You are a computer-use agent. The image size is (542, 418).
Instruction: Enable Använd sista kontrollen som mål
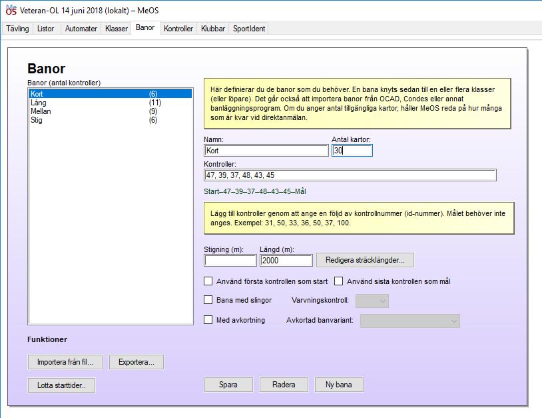coord(339,281)
